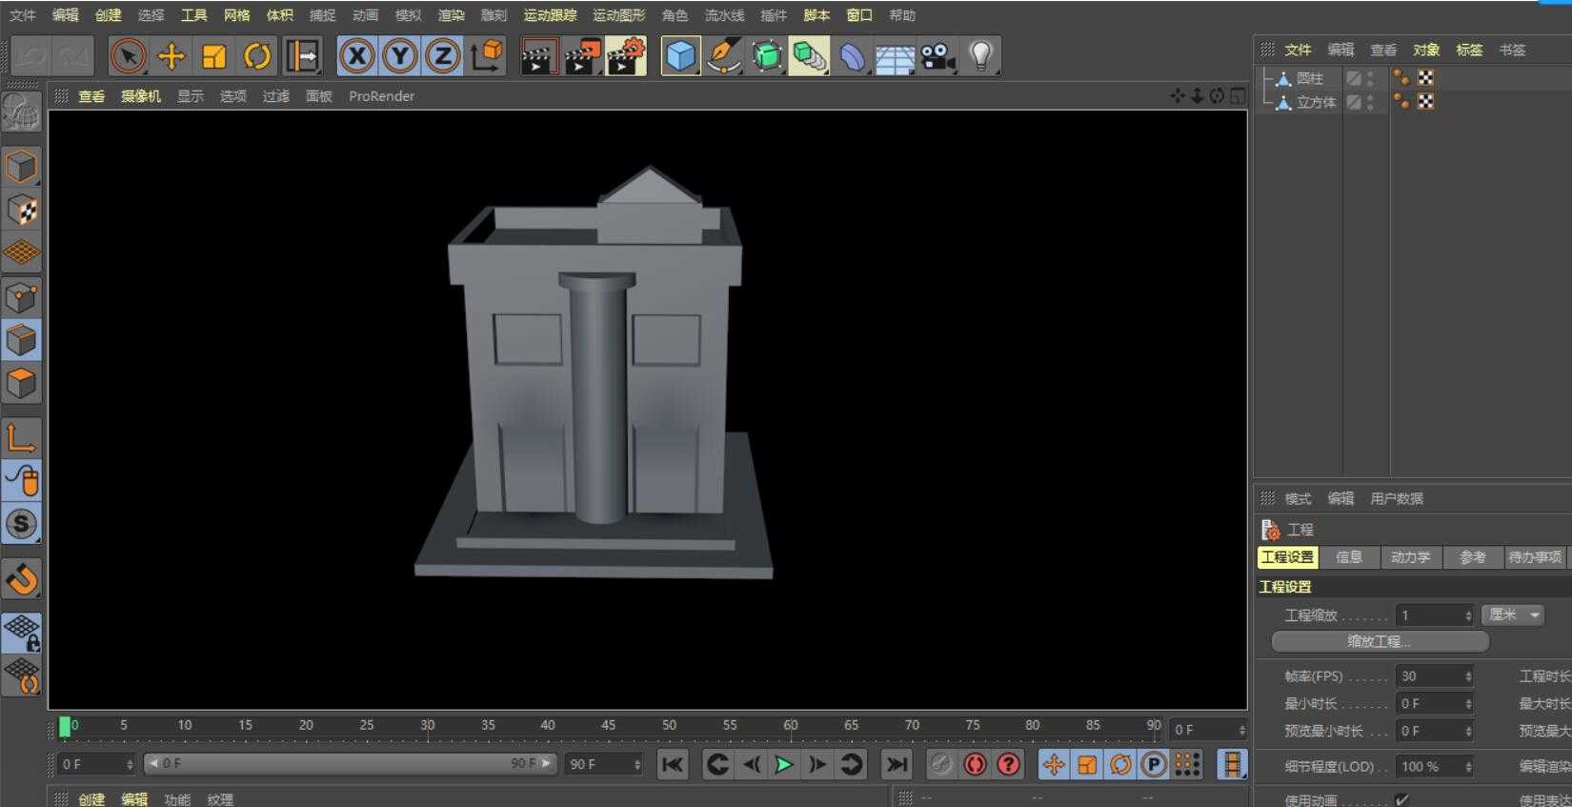Image resolution: width=1572 pixels, height=807 pixels.
Task: Enable the snap magnet icon in left sidebar
Action: (21, 578)
